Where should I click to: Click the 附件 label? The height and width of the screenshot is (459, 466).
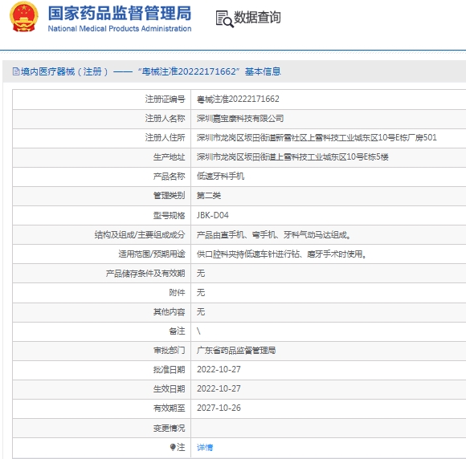click(x=177, y=292)
